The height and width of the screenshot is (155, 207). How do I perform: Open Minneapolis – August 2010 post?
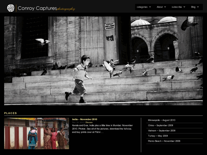tap(162, 120)
